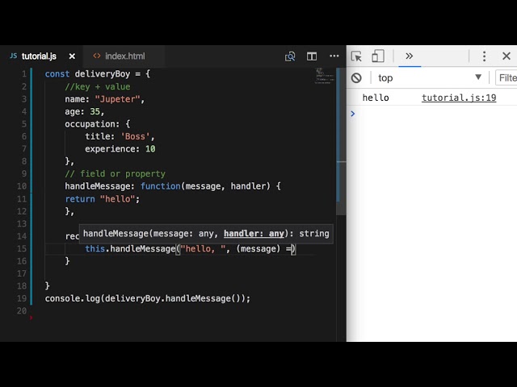This screenshot has width=517, height=387.
Task: Switch to the tutorial.js editor tab
Action: click(x=39, y=56)
